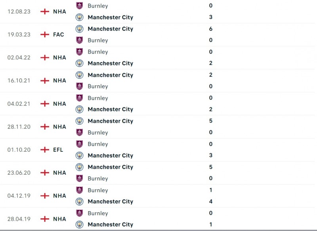The width and height of the screenshot is (317, 231).
Task: Open Burnley team in the 19.03.23 match
Action: tap(98, 40)
